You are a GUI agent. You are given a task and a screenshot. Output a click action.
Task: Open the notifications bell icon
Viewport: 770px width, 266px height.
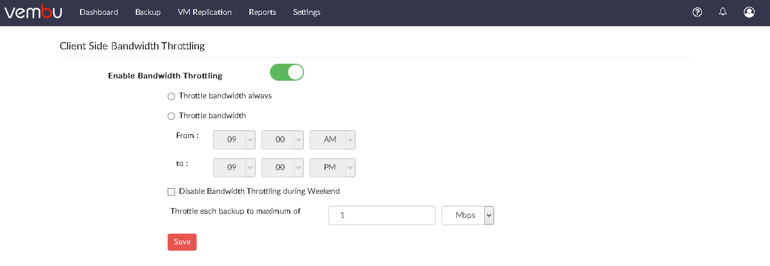tap(723, 12)
